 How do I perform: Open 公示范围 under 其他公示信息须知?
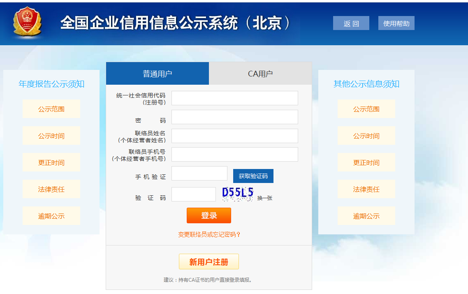tap(366, 109)
